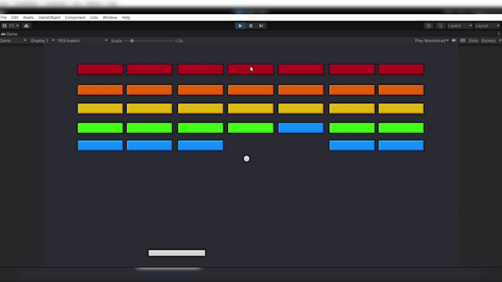502x282 pixels.
Task: Open the account FS dropdown
Action: point(10,26)
